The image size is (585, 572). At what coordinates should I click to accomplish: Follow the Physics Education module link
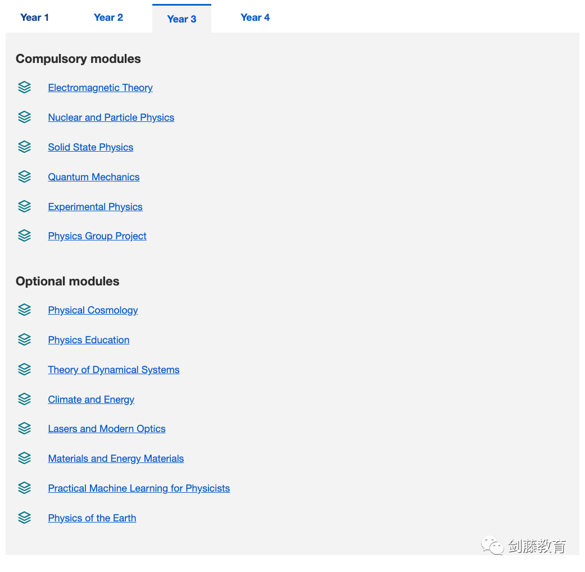(89, 340)
